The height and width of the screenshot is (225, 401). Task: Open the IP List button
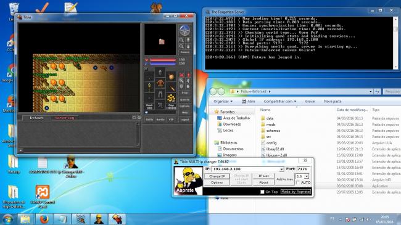pos(263,176)
